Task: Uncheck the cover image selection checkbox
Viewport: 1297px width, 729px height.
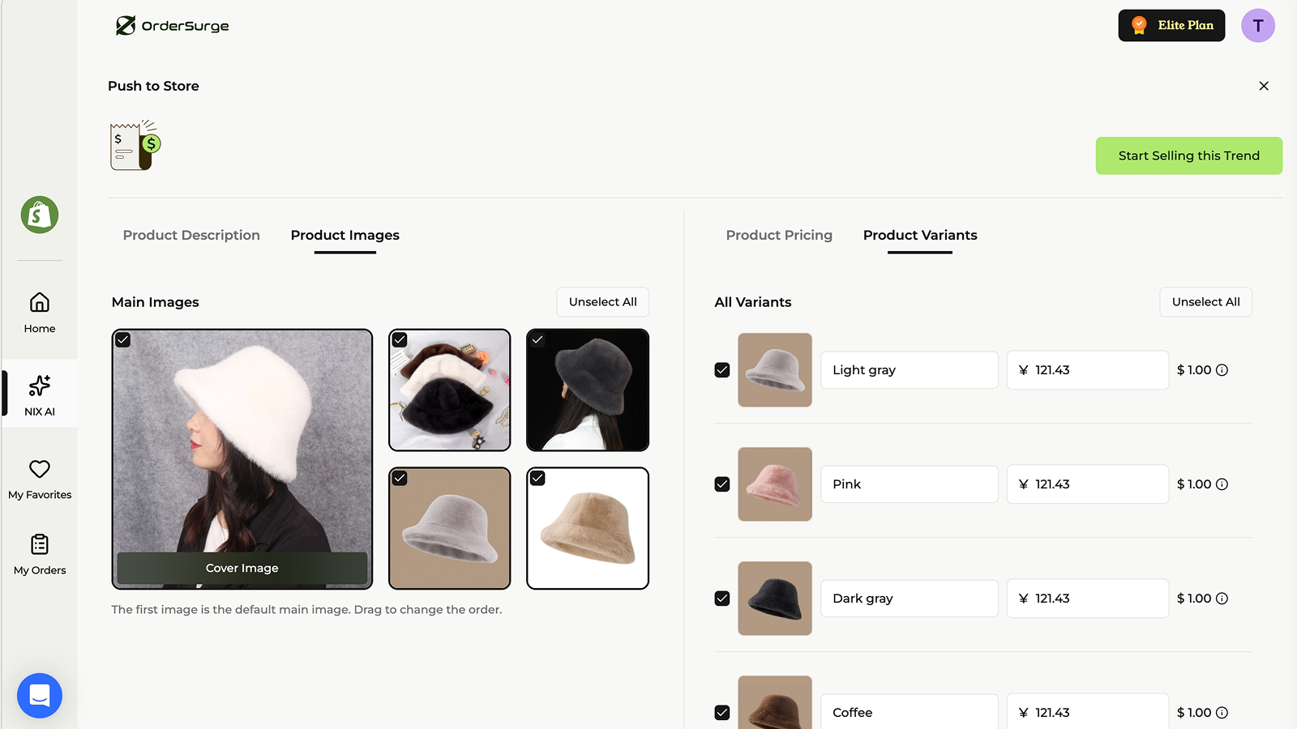Action: tap(123, 339)
